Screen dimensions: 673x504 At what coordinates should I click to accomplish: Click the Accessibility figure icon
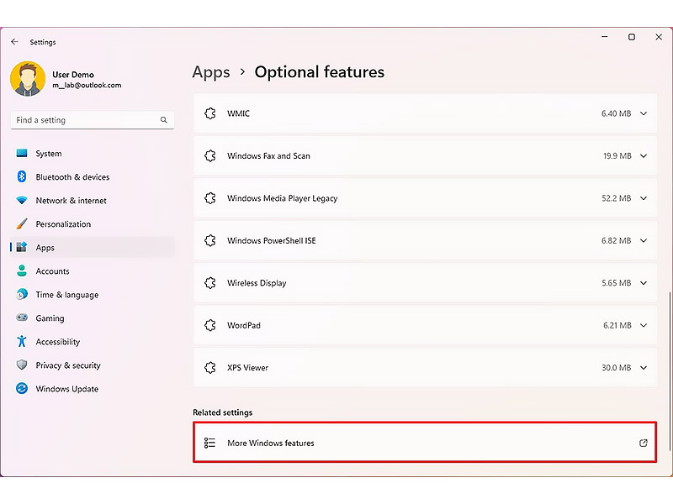click(22, 341)
